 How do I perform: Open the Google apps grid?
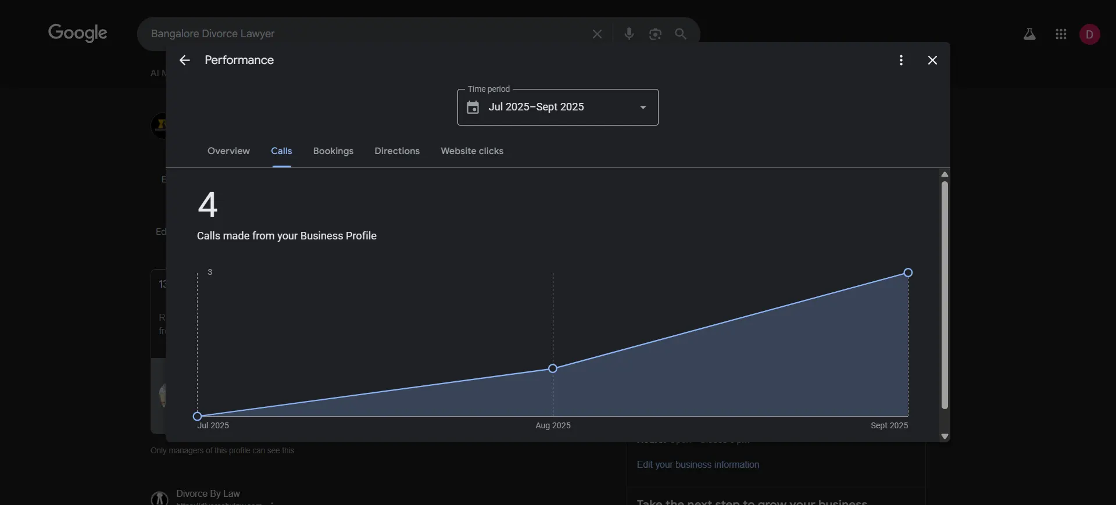1061,35
